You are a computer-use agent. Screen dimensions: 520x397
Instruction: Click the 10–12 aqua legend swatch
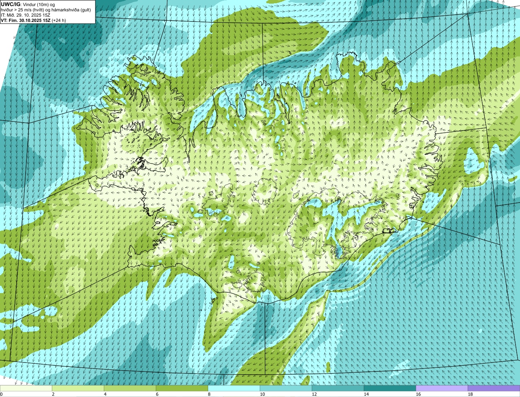286,388
